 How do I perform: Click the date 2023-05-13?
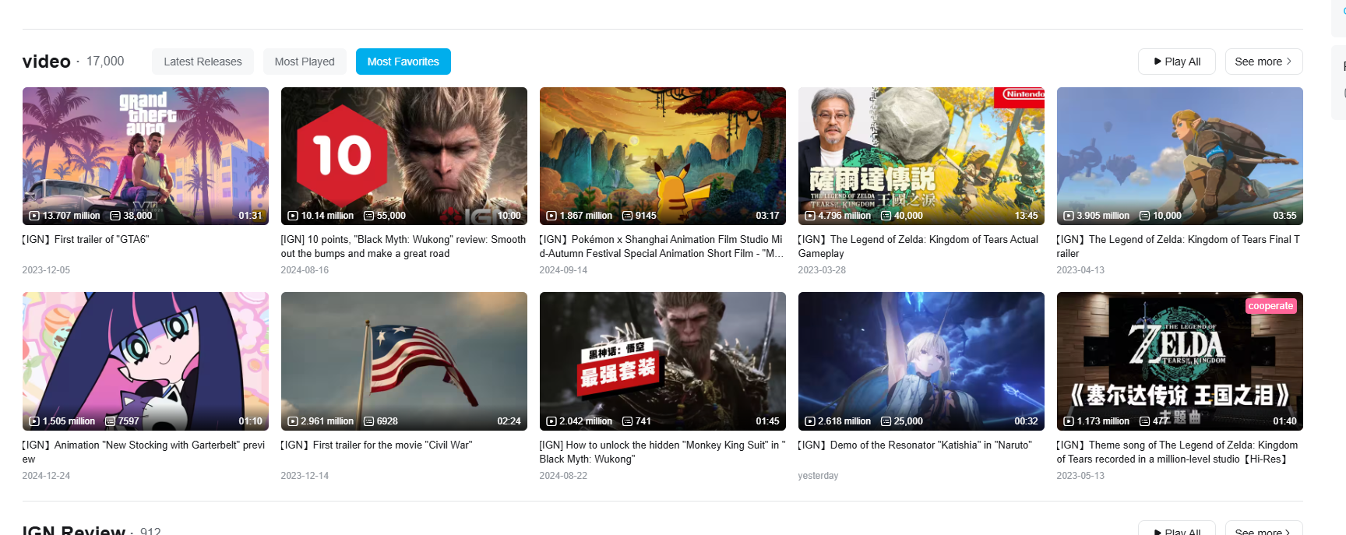[1080, 476]
